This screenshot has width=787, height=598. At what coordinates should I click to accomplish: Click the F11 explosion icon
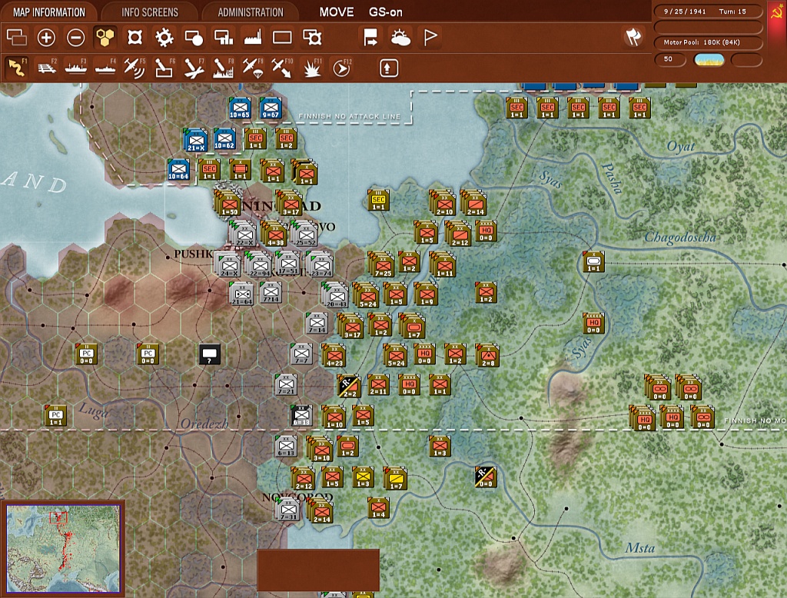point(312,68)
